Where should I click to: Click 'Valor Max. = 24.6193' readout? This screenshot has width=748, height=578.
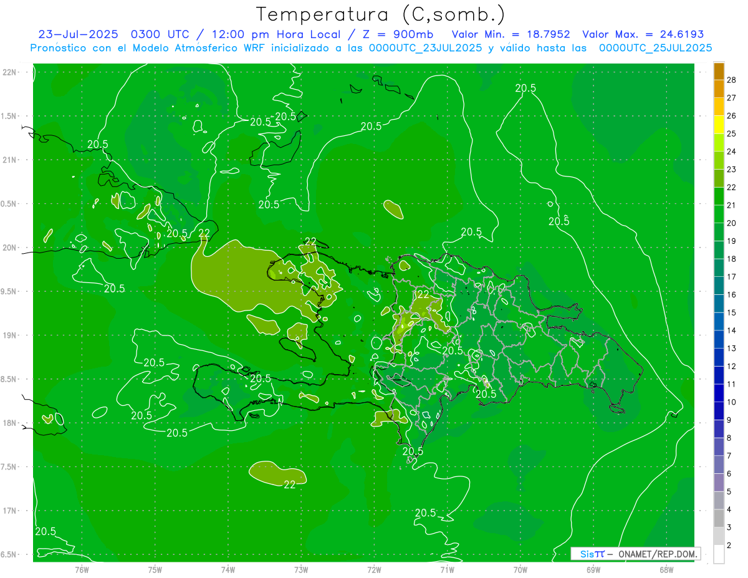[x=643, y=34]
